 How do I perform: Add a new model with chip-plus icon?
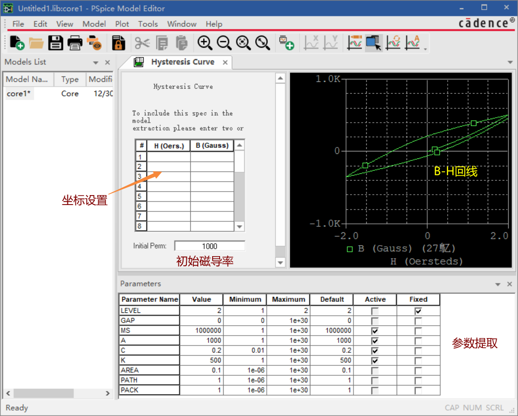point(287,43)
